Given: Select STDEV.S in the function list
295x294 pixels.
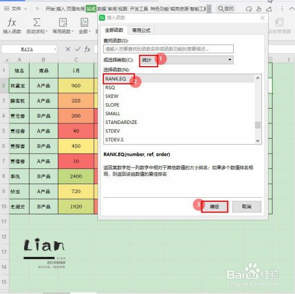Looking at the screenshot, I should click(179, 139).
